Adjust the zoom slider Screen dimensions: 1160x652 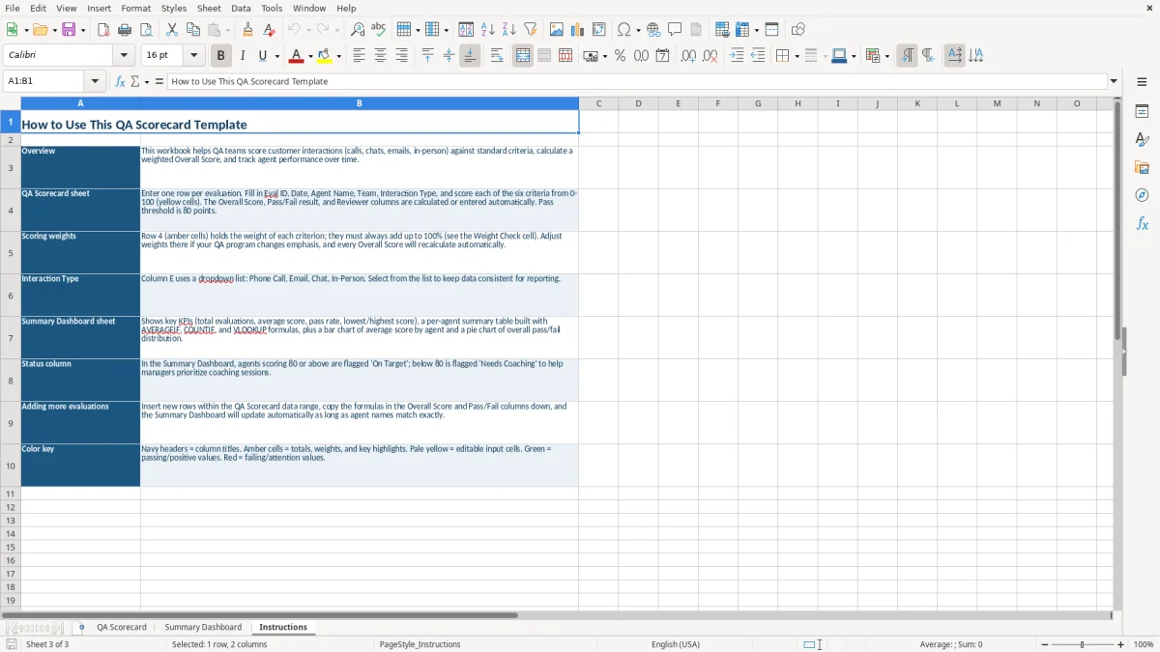coord(1082,644)
